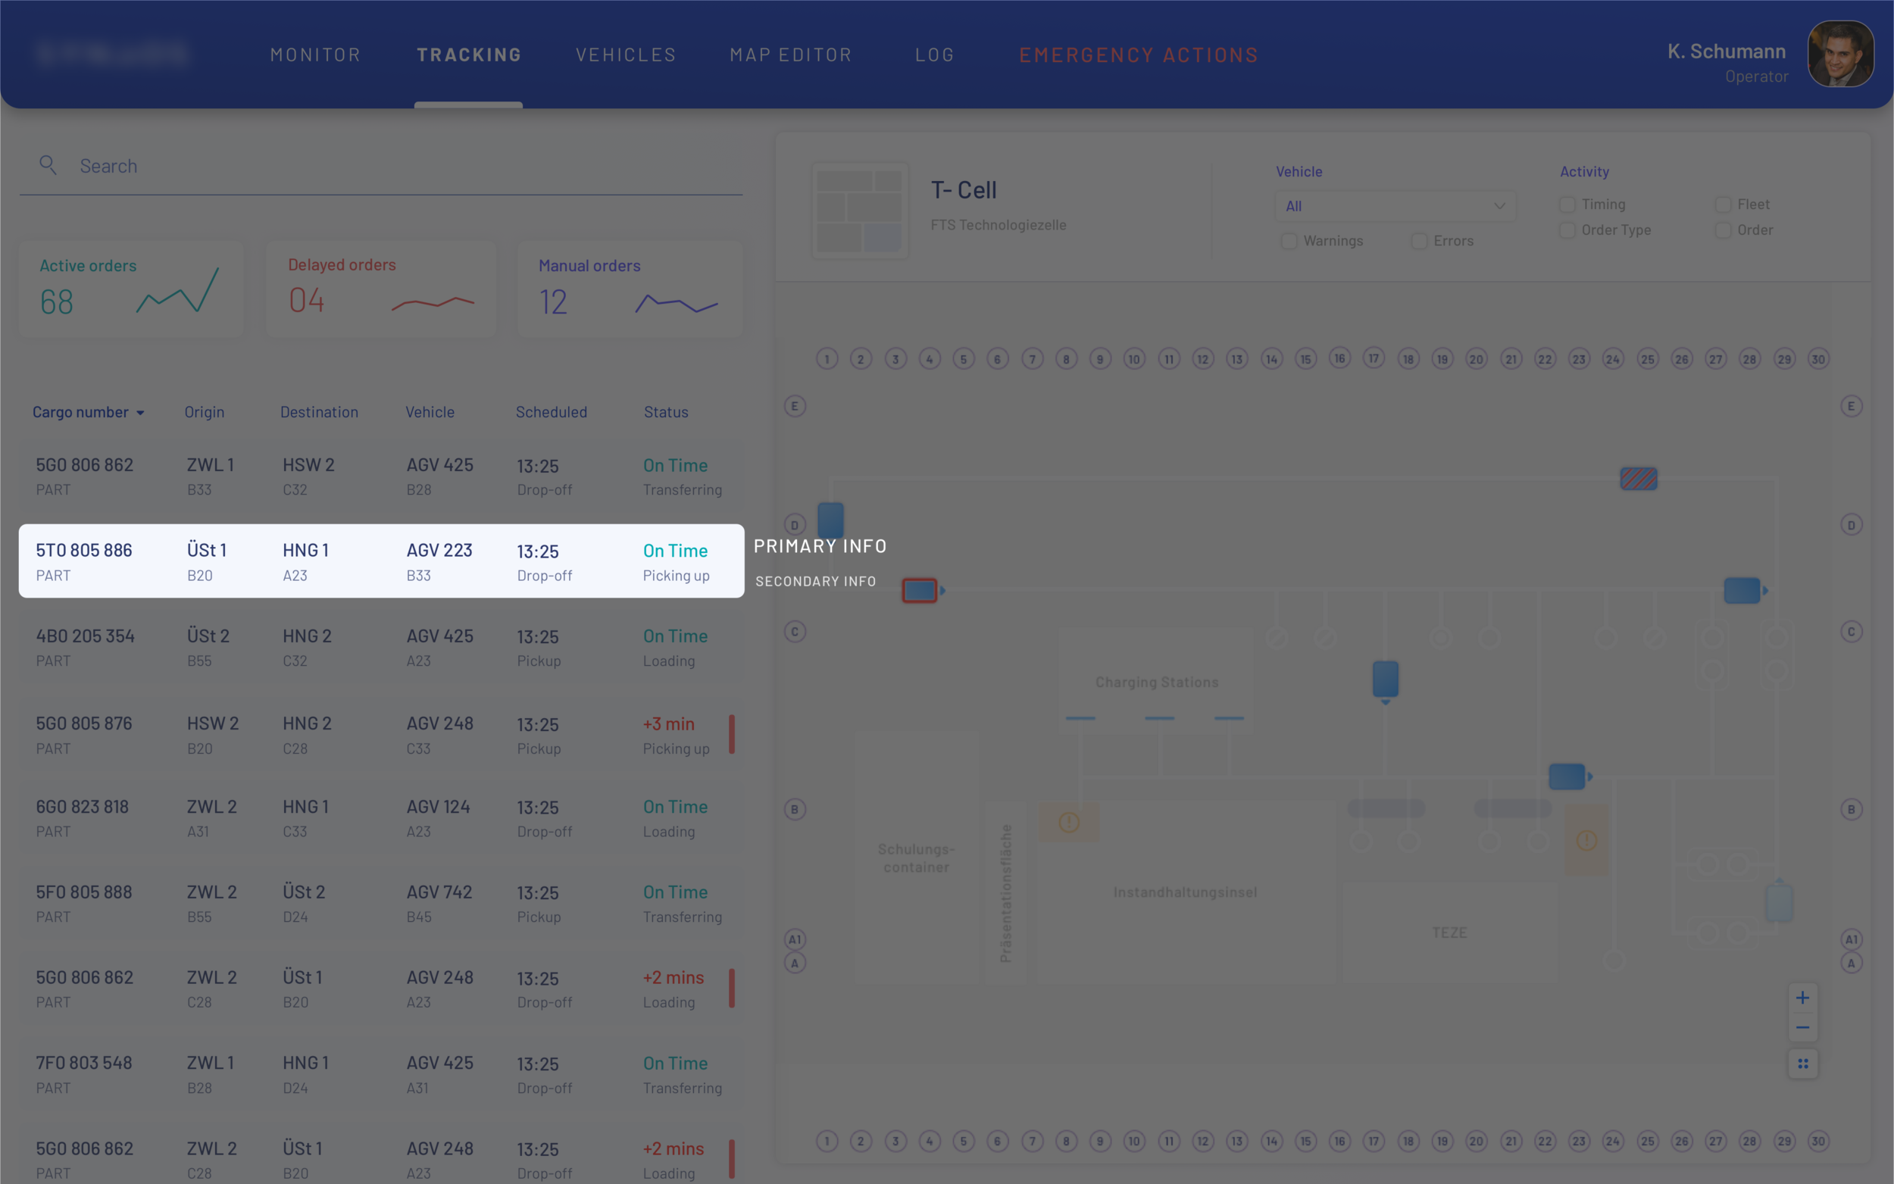Click the T-Cell layout thumbnail
The width and height of the screenshot is (1894, 1184).
click(860, 211)
